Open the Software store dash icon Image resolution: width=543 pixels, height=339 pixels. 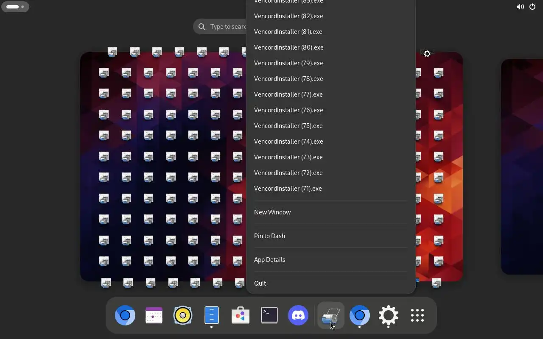pos(241,315)
